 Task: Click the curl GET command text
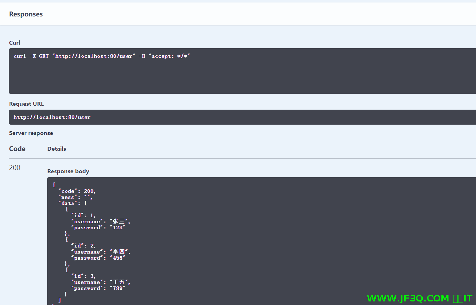[x=101, y=56]
